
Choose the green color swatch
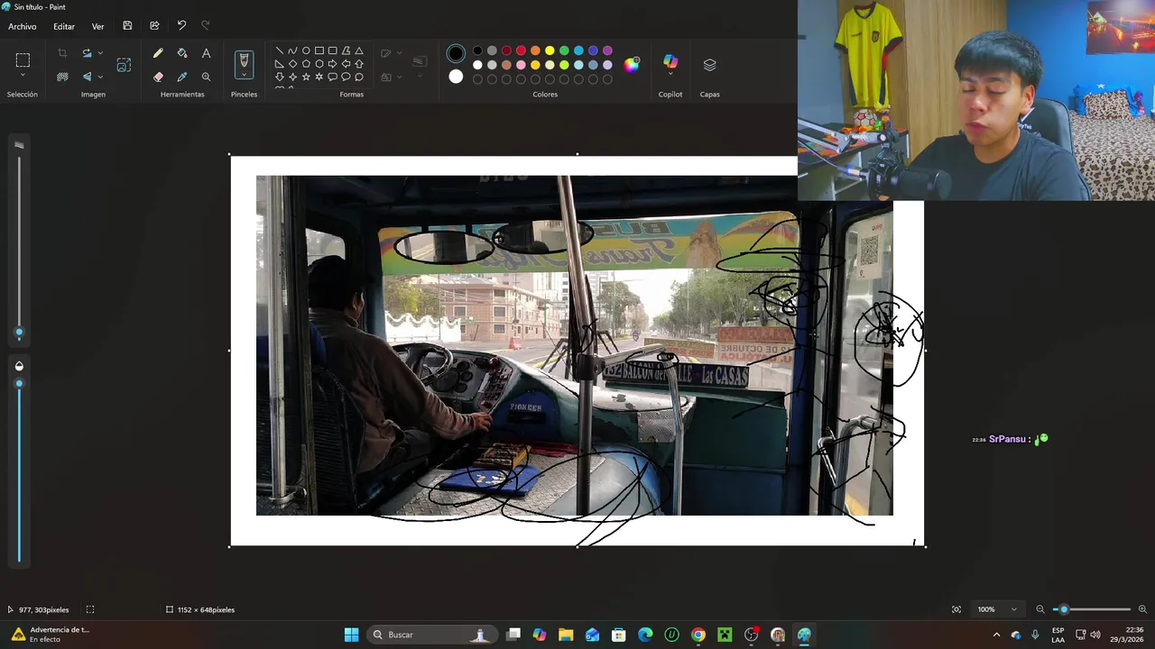tap(564, 50)
